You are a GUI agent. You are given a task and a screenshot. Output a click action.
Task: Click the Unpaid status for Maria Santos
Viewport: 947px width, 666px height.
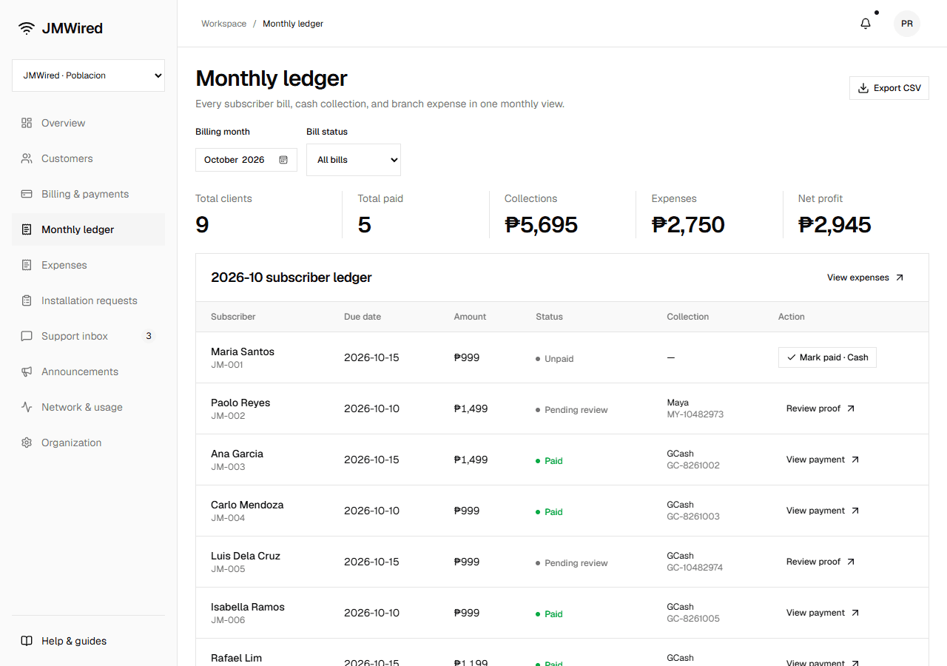click(x=555, y=359)
